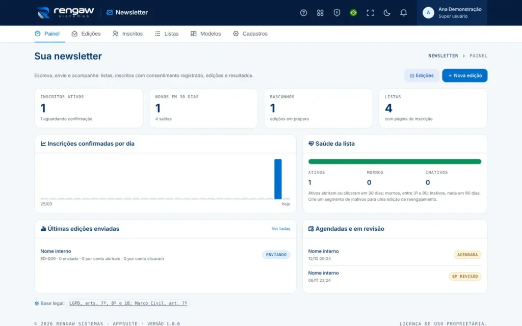The image size is (522, 326).
Task: Toggle fullscreen mode icon
Action: pyautogui.click(x=370, y=13)
